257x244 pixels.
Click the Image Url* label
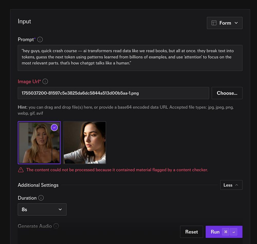[29, 81]
